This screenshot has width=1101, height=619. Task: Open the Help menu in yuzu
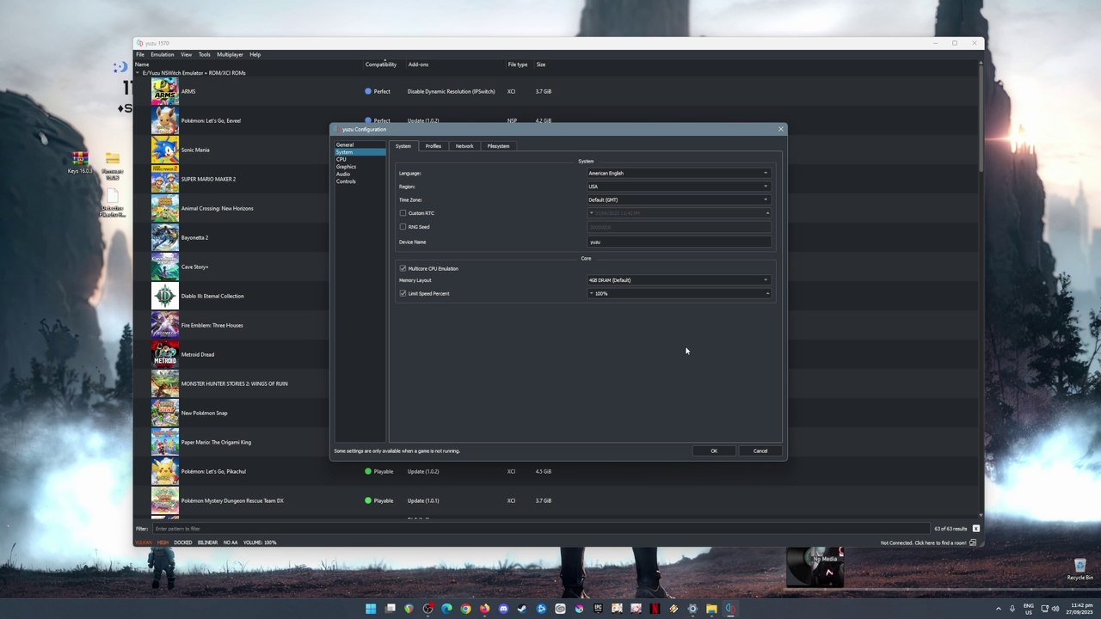255,54
